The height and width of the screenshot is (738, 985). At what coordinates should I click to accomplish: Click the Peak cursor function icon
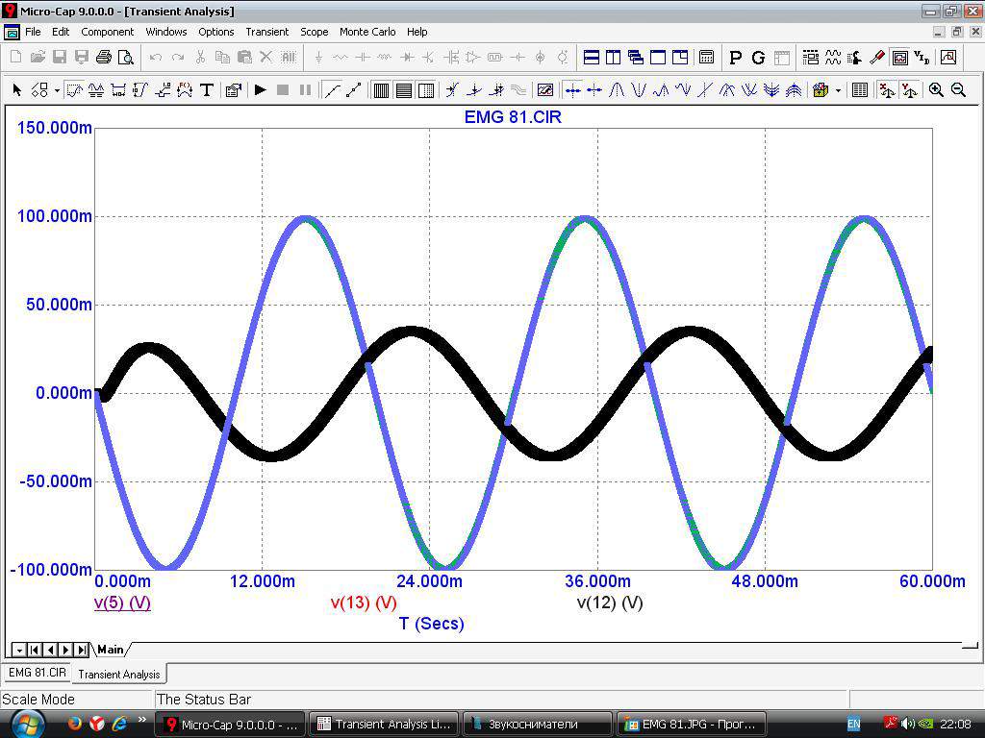[617, 90]
